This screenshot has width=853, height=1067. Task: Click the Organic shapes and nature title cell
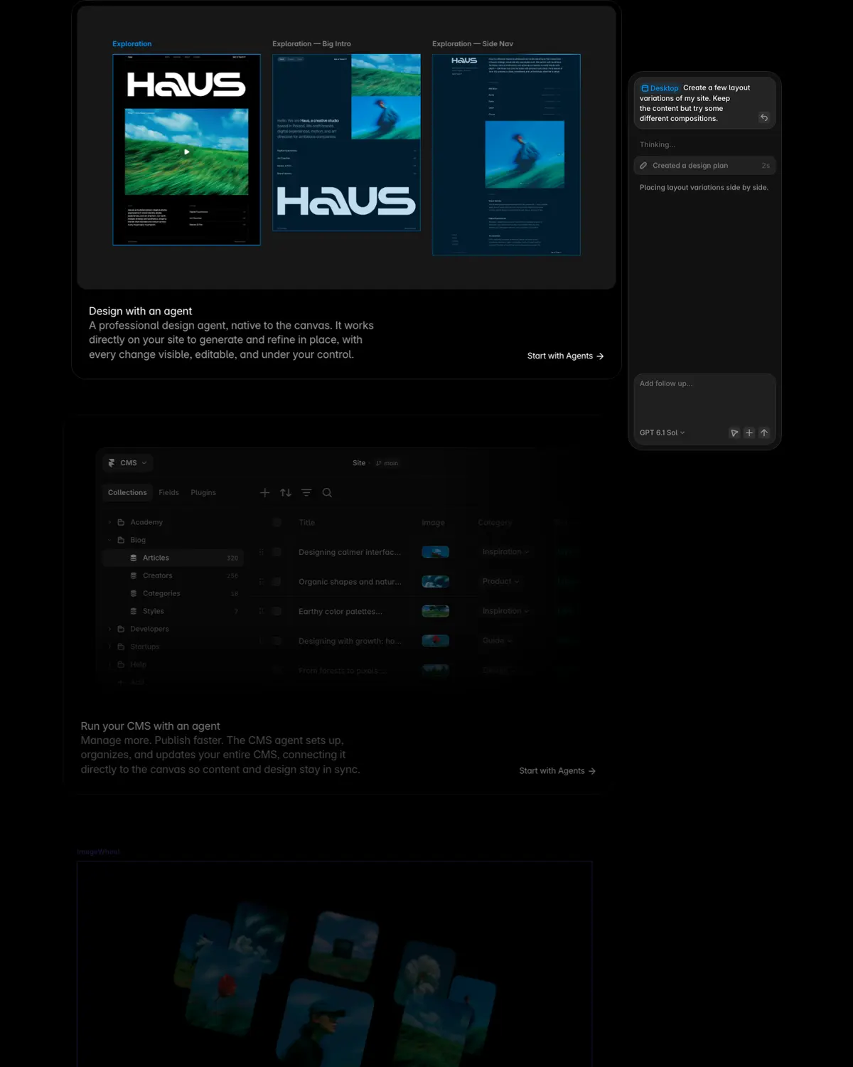click(x=350, y=582)
